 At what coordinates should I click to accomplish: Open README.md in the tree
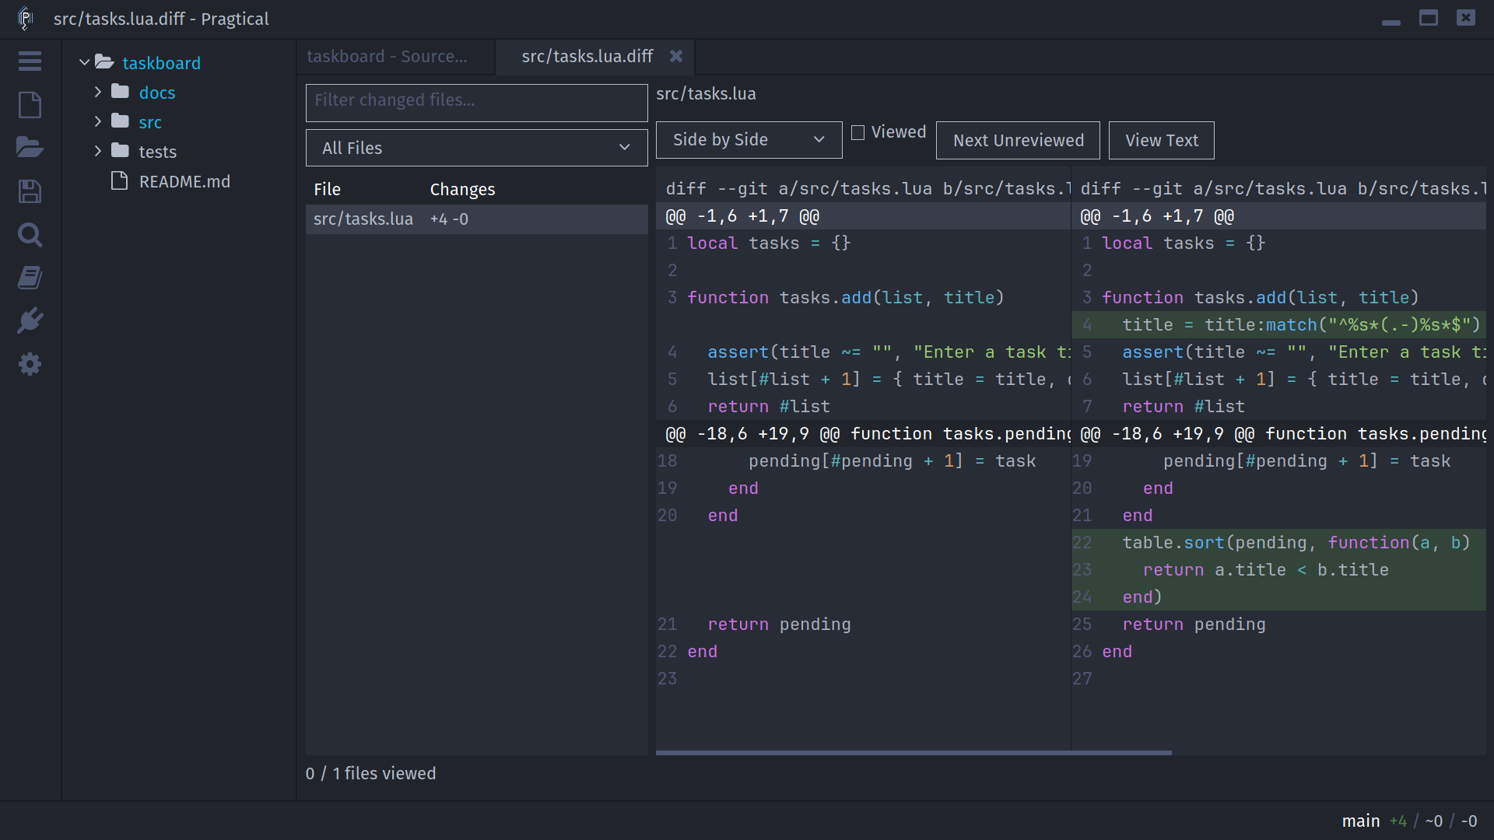click(x=184, y=181)
